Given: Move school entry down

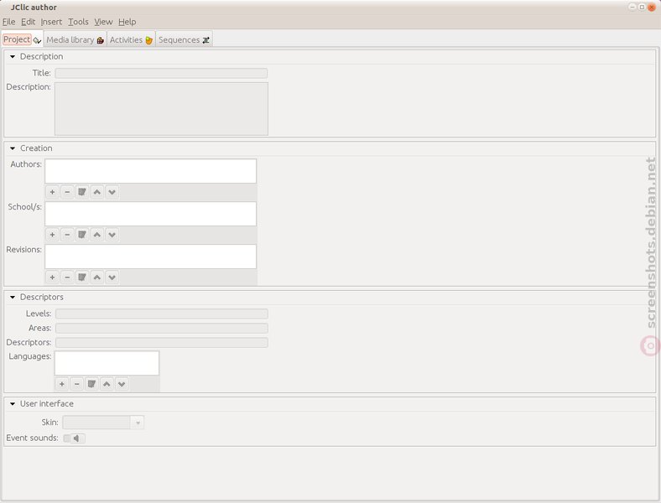Looking at the screenshot, I should tap(112, 235).
